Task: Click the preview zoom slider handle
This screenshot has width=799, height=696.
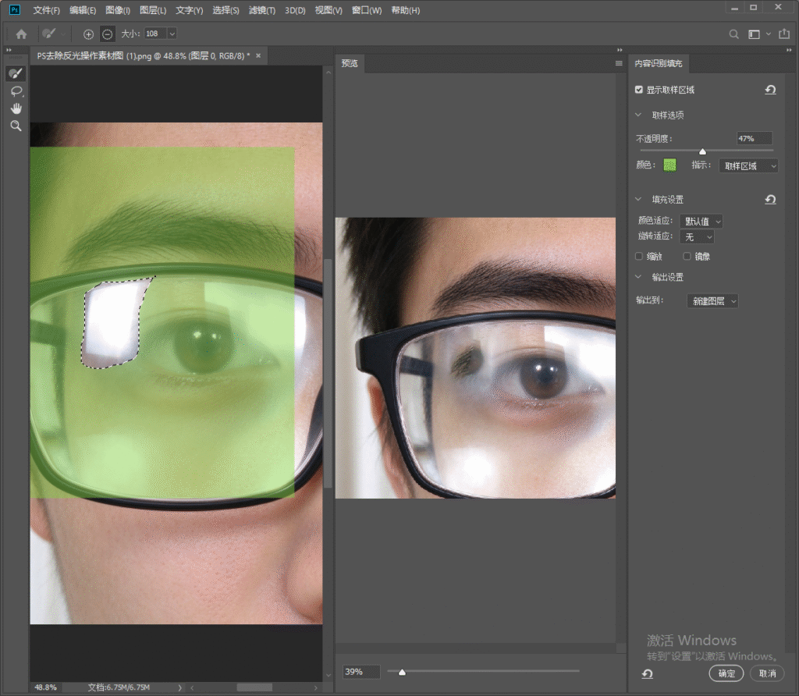Action: 402,672
